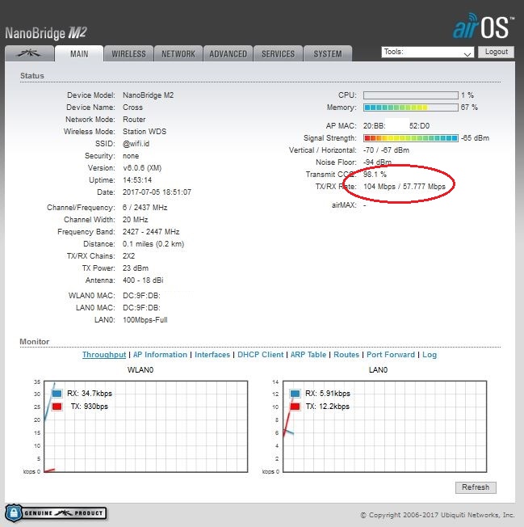Image resolution: width=524 pixels, height=527 pixels.
Task: Open the AP Information link
Action: (160, 355)
